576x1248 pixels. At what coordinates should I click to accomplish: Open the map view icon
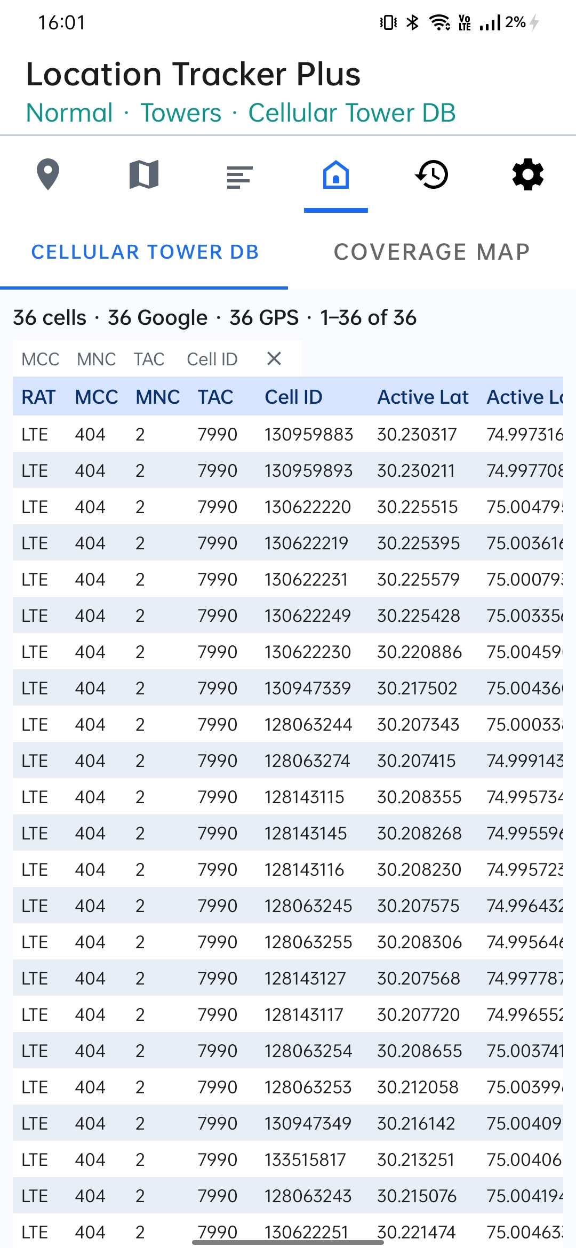(144, 174)
